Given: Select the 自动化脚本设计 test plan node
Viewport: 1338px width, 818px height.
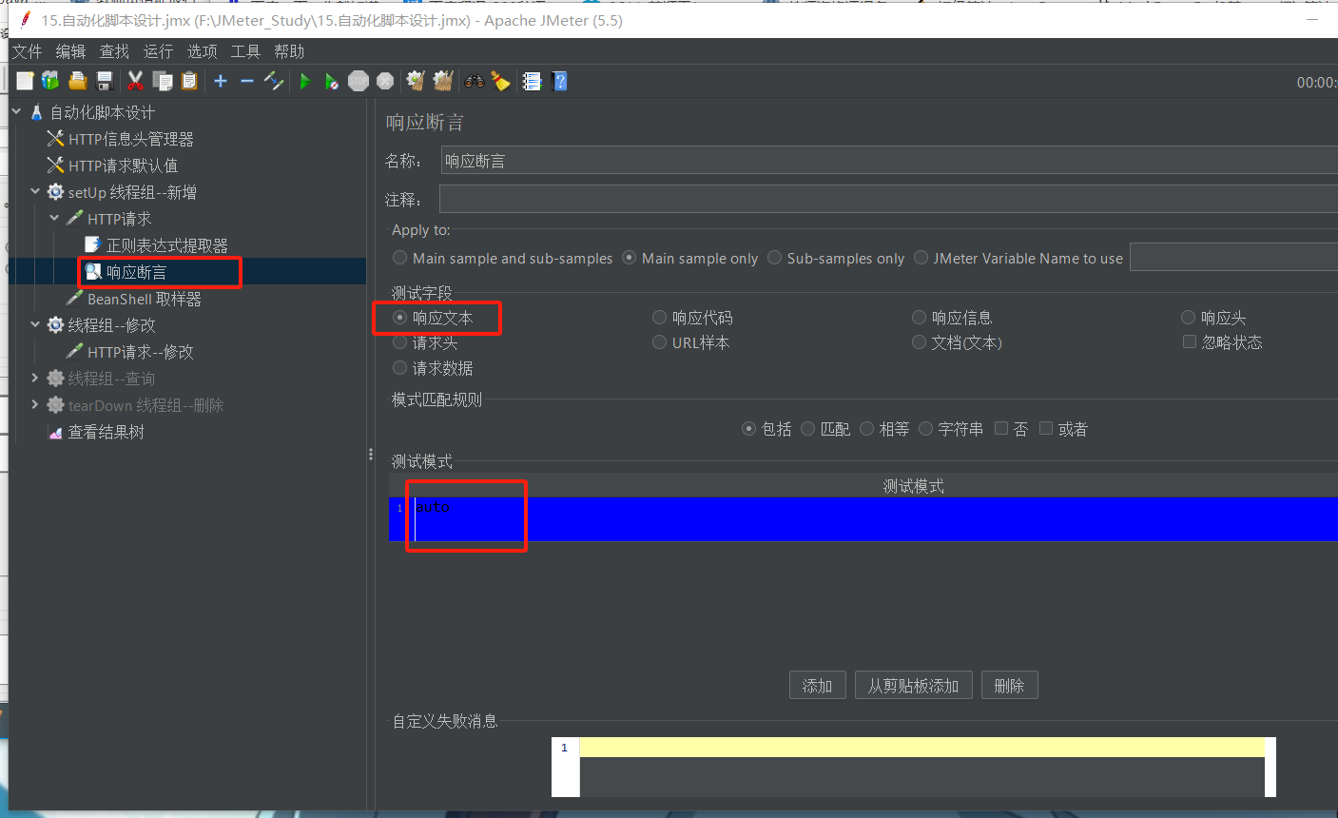Looking at the screenshot, I should pos(102,112).
